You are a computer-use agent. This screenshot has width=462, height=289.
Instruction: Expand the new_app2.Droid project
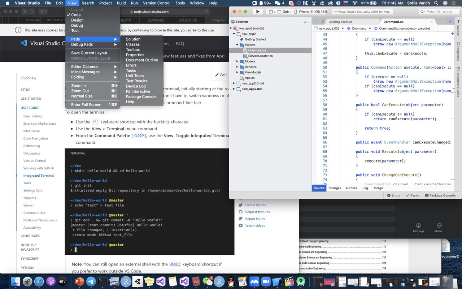point(234,83)
